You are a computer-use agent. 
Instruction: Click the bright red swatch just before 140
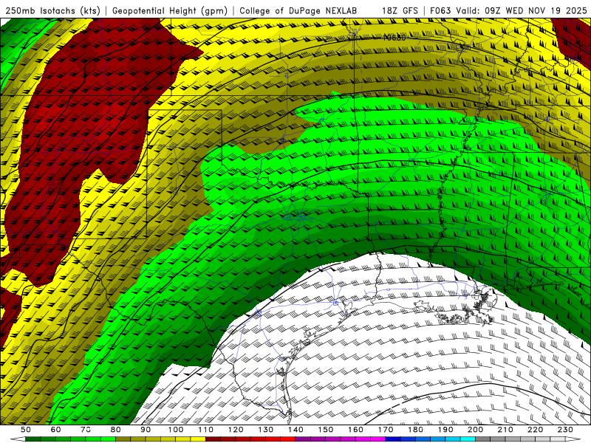coord(288,439)
